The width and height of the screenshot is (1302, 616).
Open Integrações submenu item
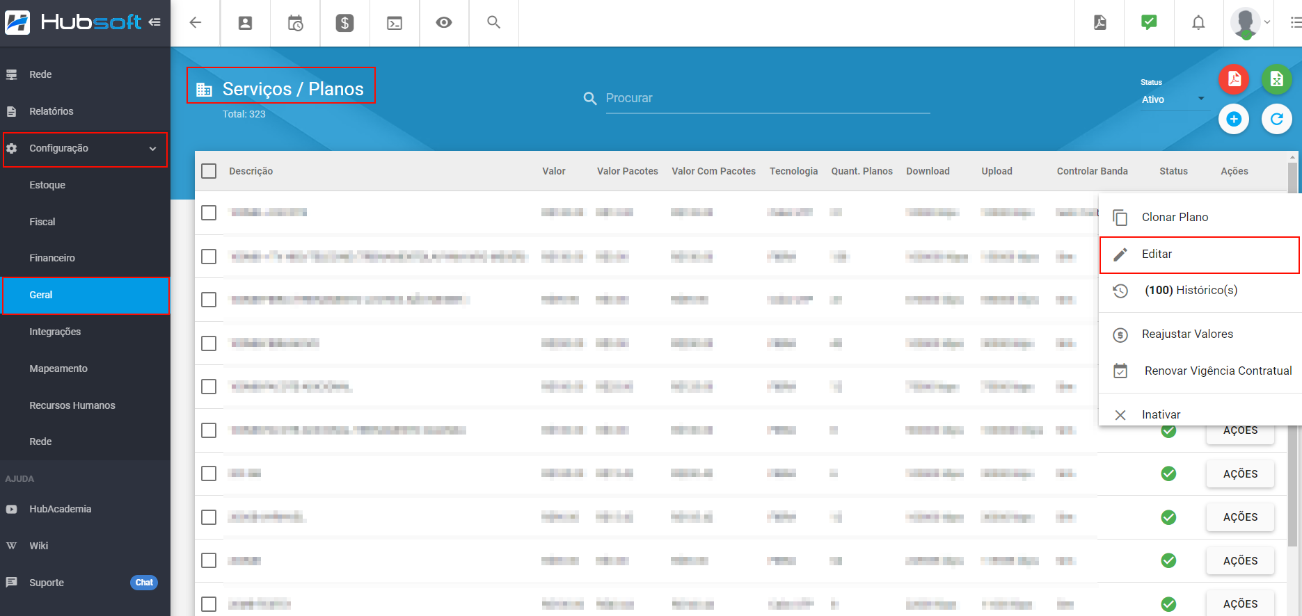click(85, 332)
